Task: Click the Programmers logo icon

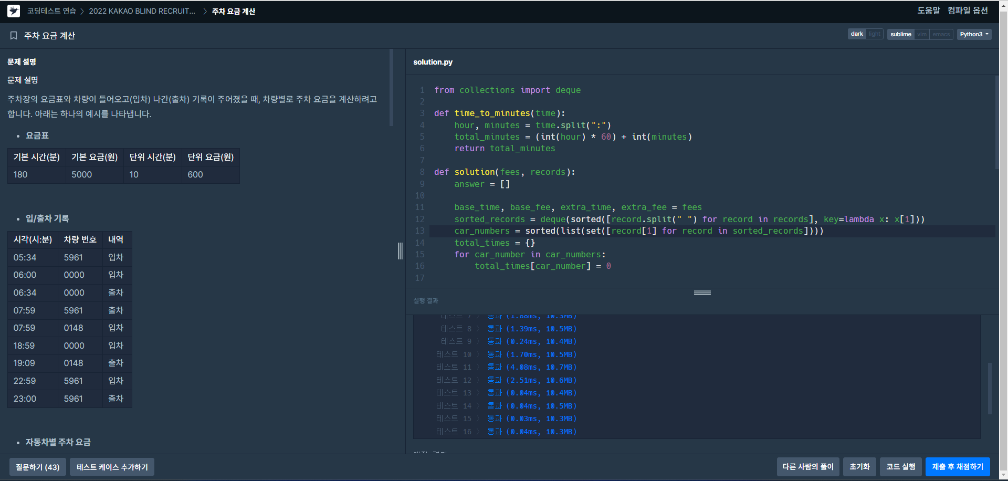Action: pyautogui.click(x=14, y=11)
